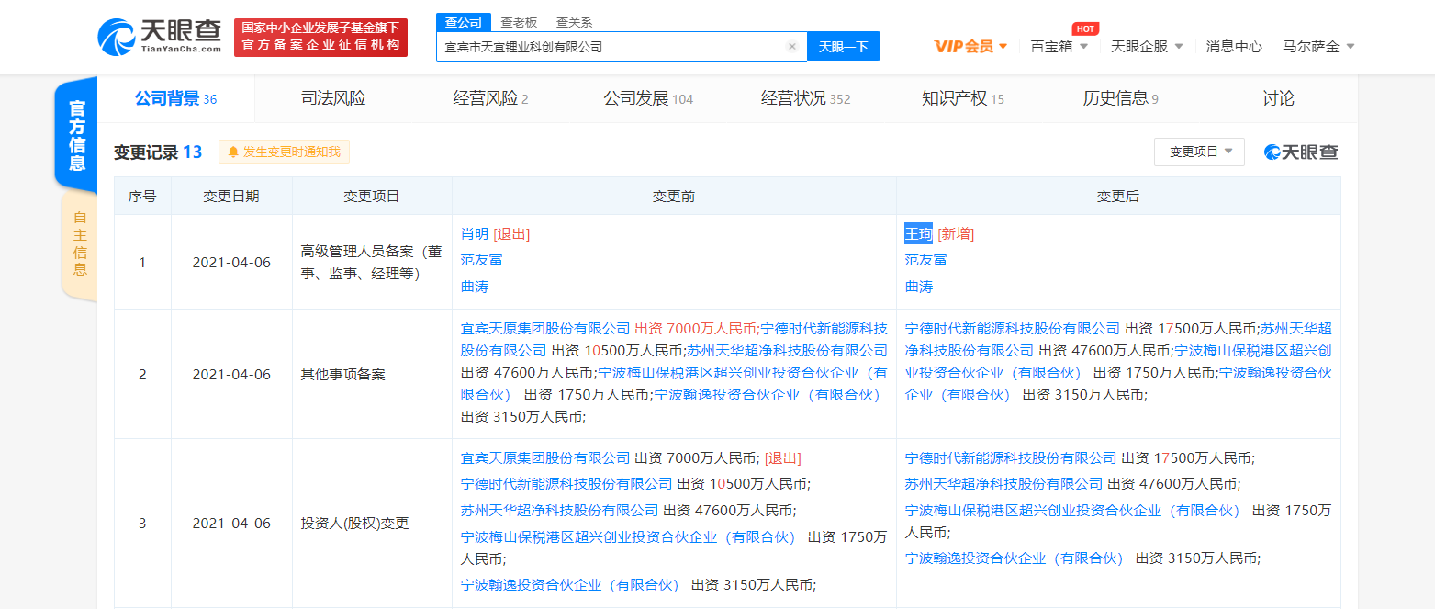
Task: Click the bell icon for change notifications
Action: (233, 152)
